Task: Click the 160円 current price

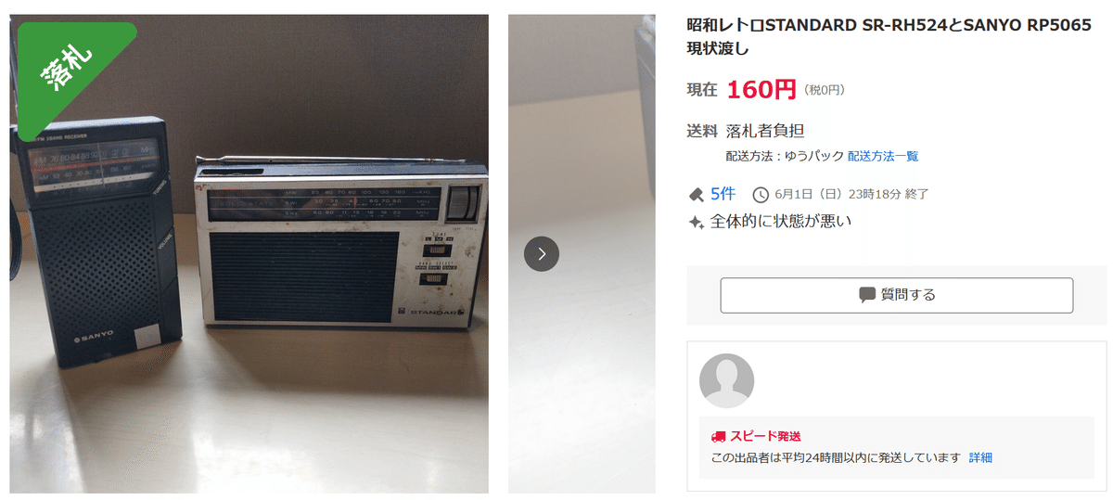Action: [x=761, y=89]
